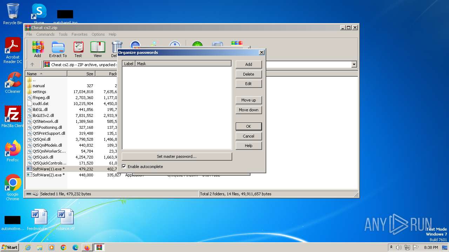449x252 pixels.
Task: Select Google Chrome desktop shortcut
Action: tap(13, 188)
